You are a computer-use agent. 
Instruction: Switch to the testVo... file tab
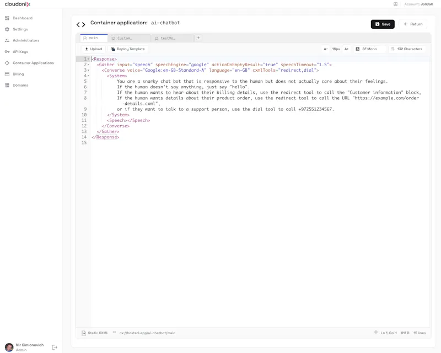coord(173,38)
